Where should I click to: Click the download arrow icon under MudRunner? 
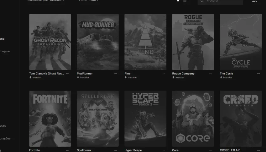point(78,77)
